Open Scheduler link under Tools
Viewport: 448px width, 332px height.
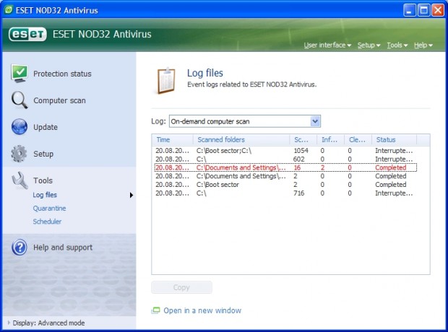[x=47, y=222]
